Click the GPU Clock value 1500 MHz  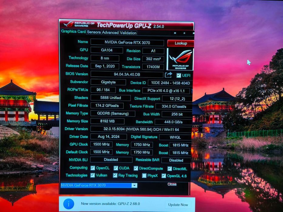101,144
